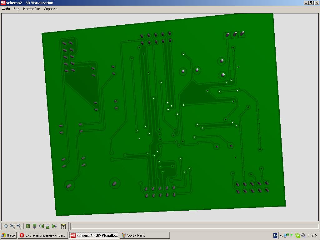Open the Файл menu
This screenshot has width=320, height=240.
pos(6,9)
